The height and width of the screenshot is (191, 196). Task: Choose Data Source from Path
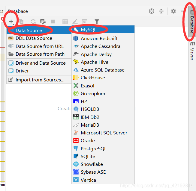click(x=39, y=54)
